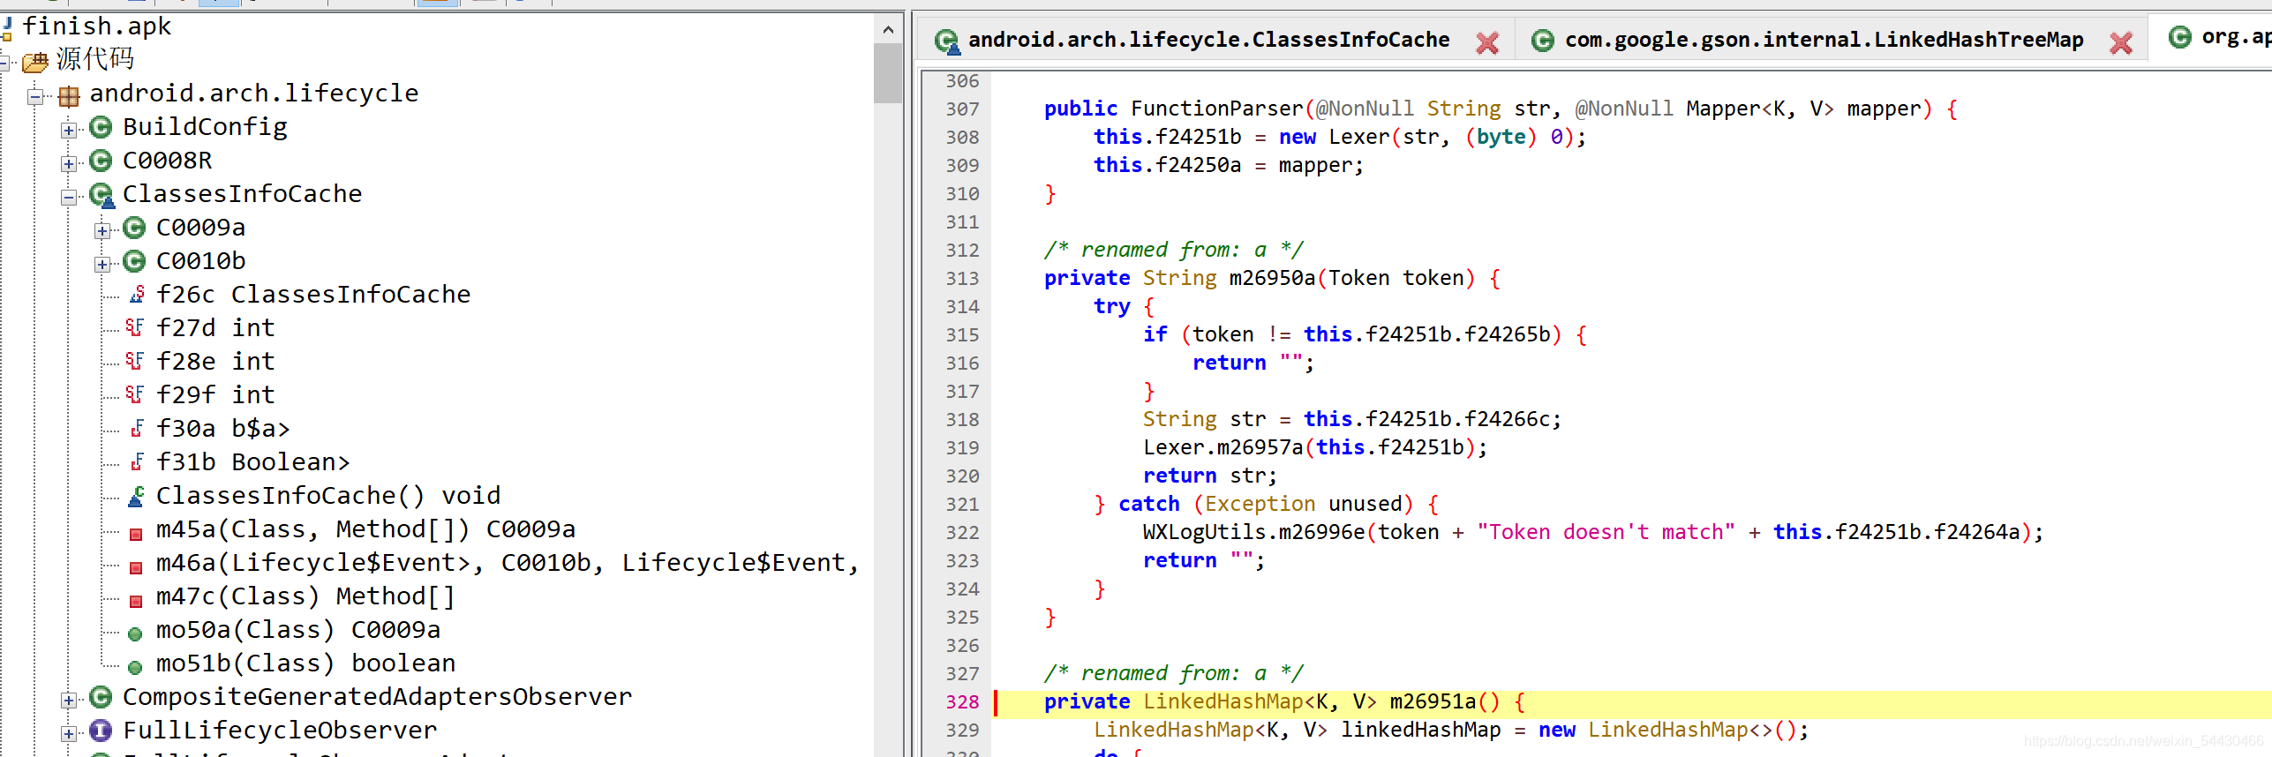Click the f30a field icon
The height and width of the screenshot is (757, 2272).
click(137, 429)
